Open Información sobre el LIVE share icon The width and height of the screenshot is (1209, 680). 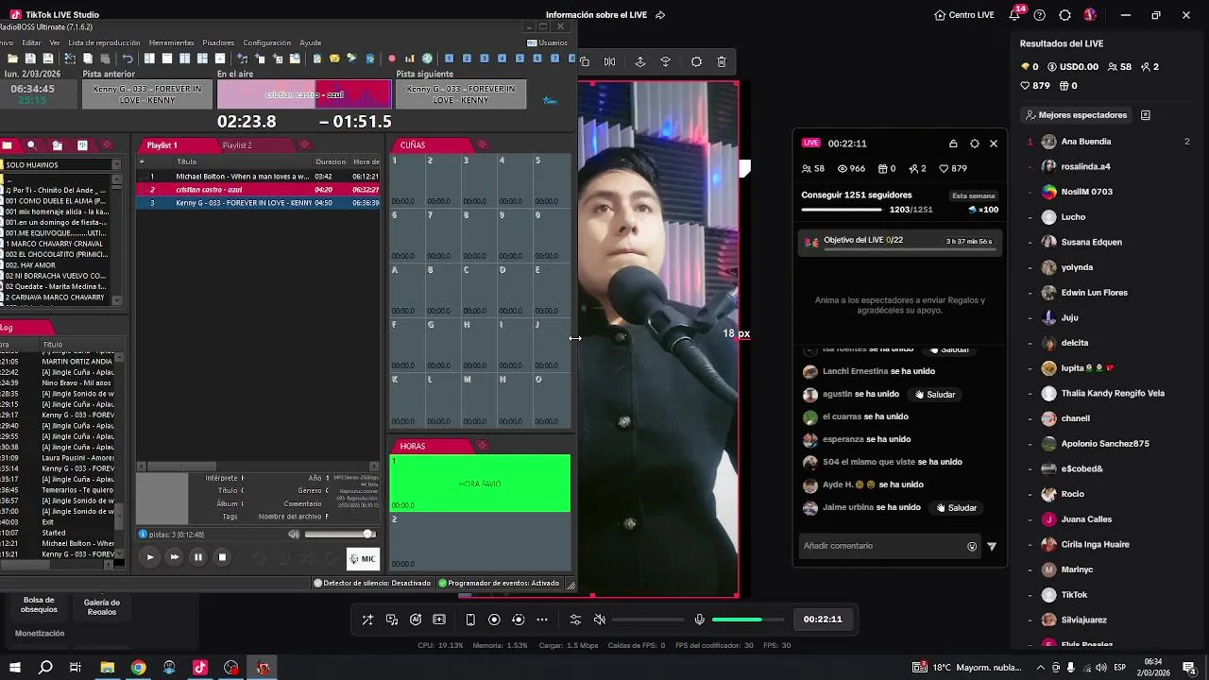pyautogui.click(x=660, y=15)
